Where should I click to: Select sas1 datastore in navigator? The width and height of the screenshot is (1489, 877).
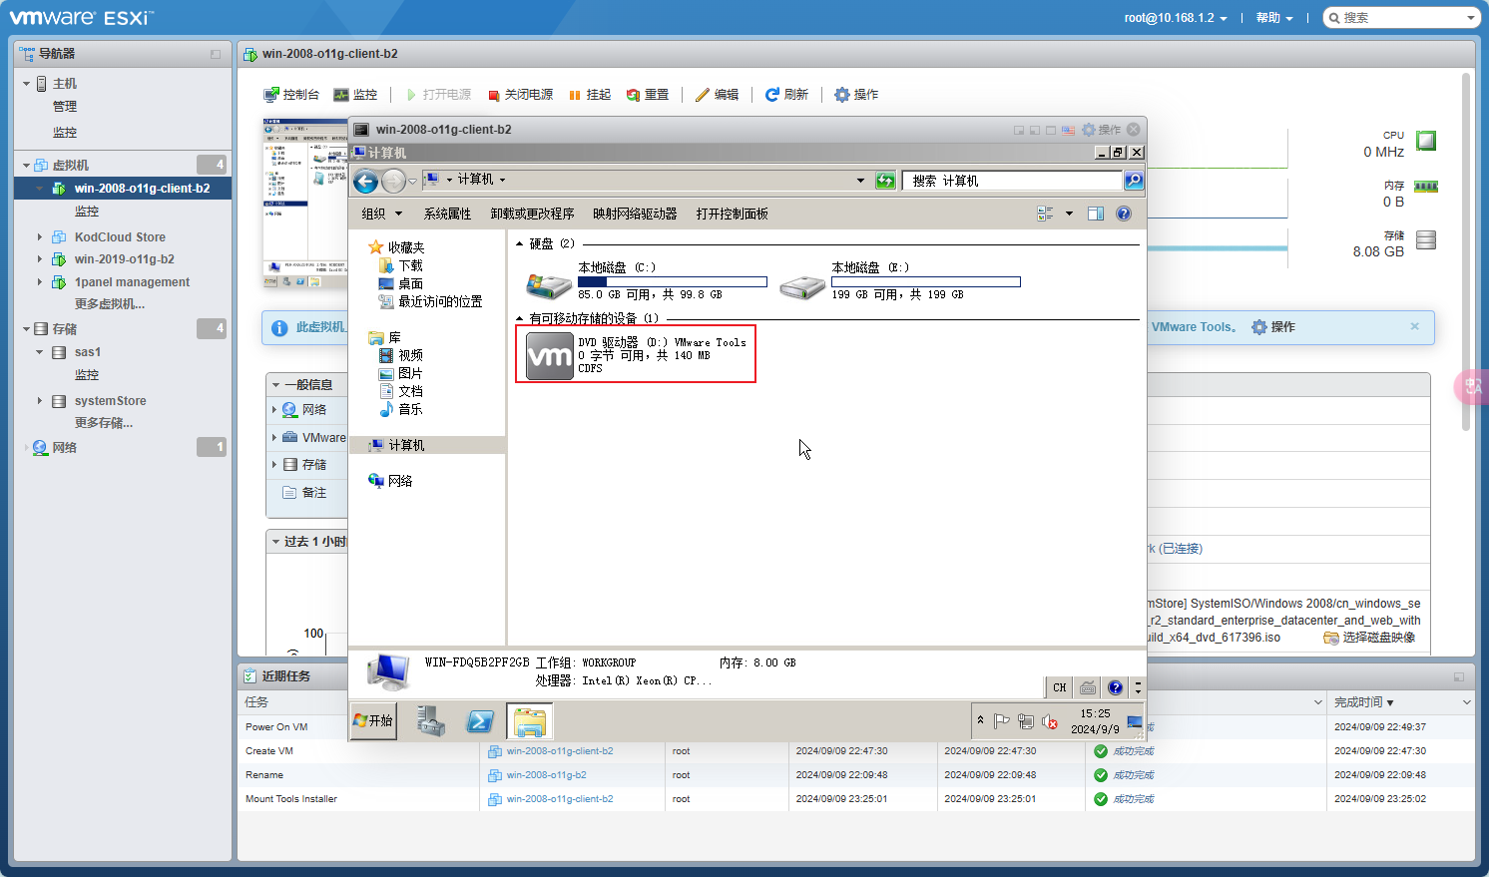87,352
